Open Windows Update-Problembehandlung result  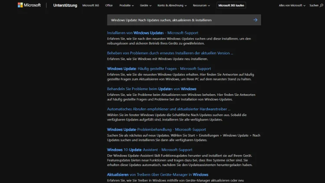tap(156, 130)
